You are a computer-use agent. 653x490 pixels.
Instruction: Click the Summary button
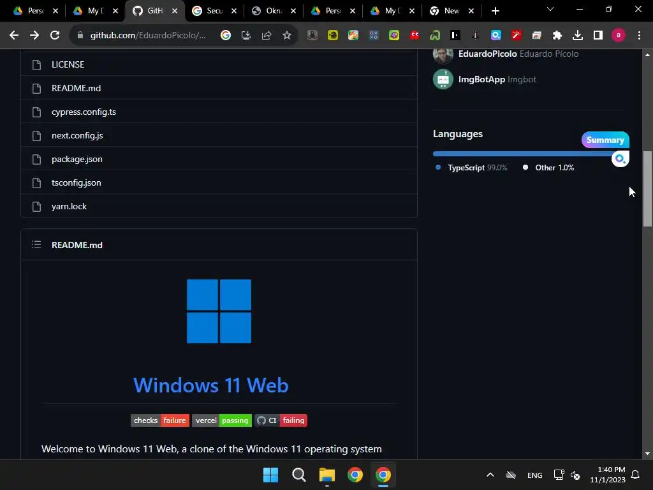click(605, 140)
